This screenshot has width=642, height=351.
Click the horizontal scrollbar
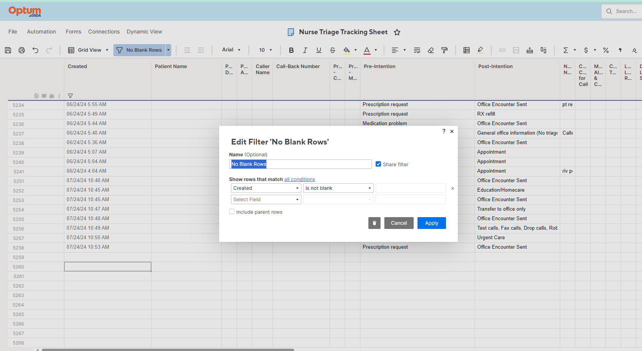pos(168,349)
